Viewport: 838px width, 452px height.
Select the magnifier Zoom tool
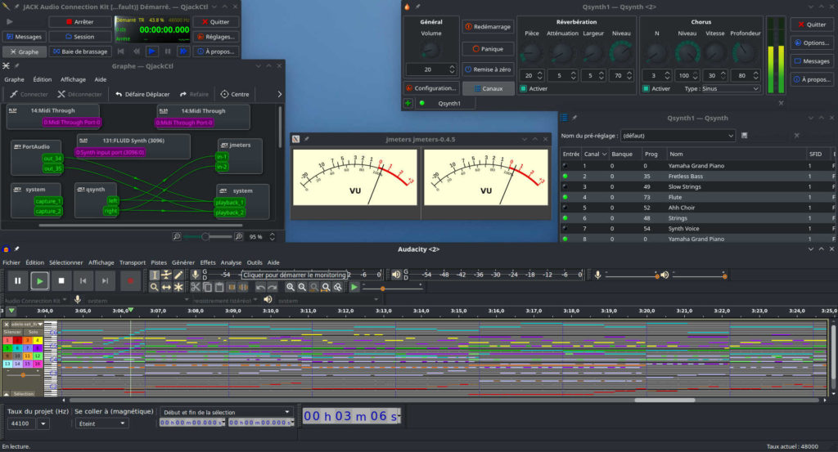(155, 288)
